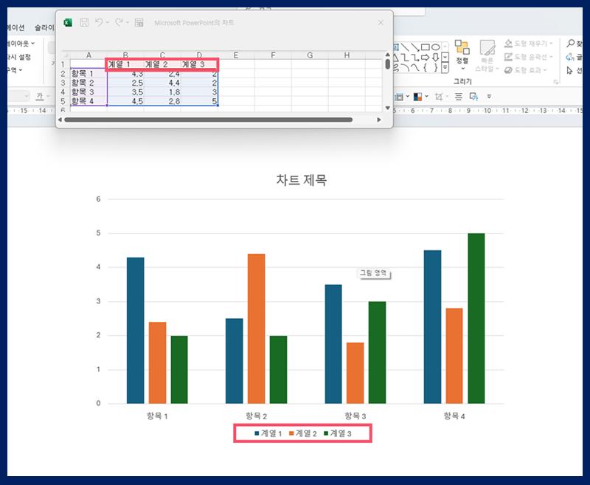
Task: Open the redo dropdown arrow
Action: click(128, 23)
